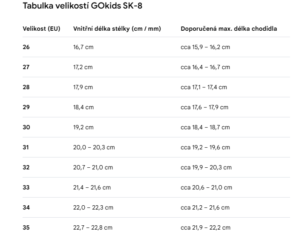Image resolution: width=296 pixels, height=236 pixels.
Task: Click the 20,7 – 21,0 cm cell
Action: (93, 167)
